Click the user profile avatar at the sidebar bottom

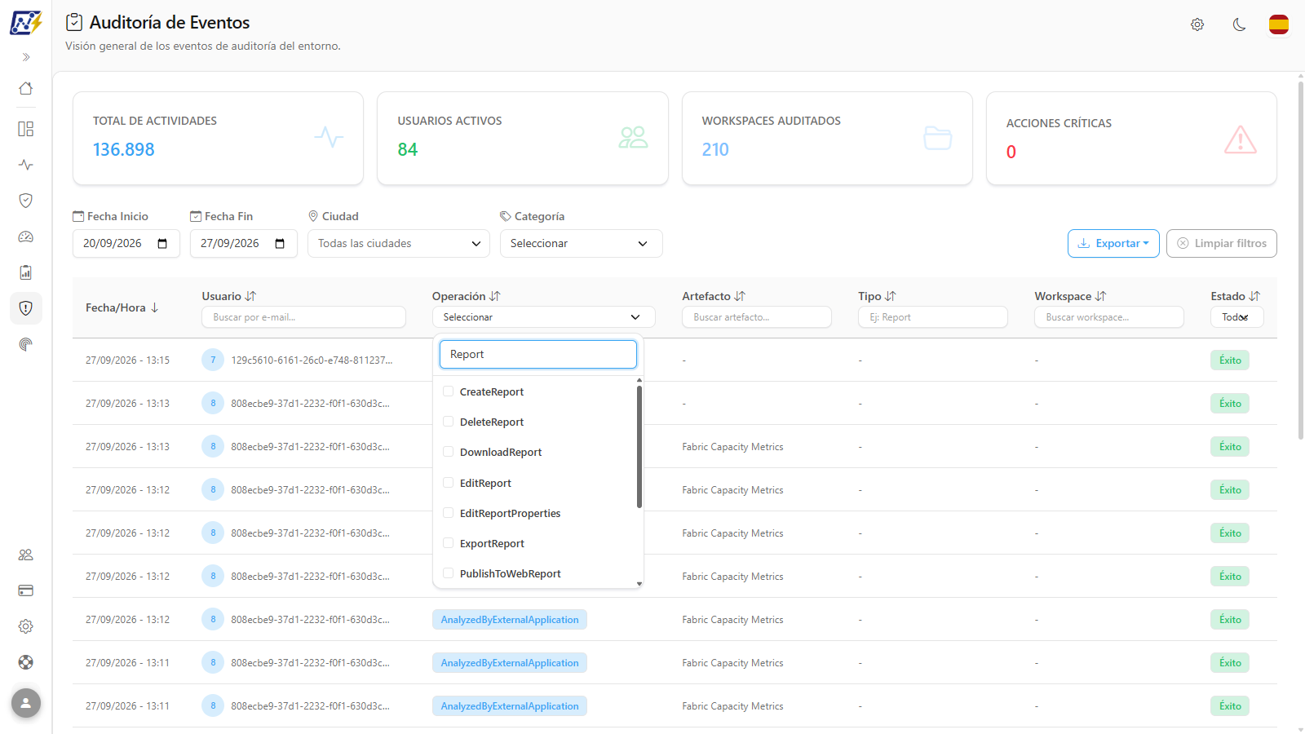click(26, 703)
